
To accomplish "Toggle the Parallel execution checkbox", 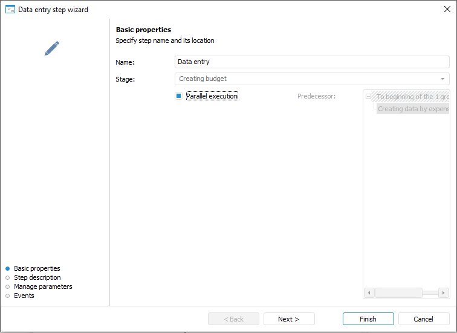I will click(x=179, y=96).
